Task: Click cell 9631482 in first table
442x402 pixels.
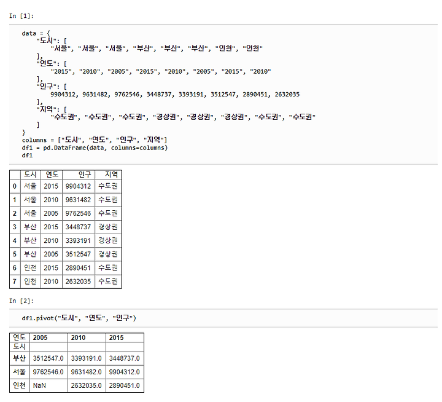Action: tap(79, 200)
